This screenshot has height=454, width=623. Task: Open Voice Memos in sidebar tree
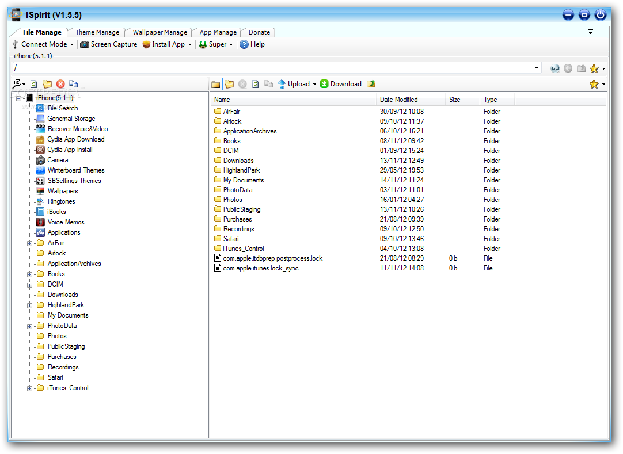(x=66, y=222)
